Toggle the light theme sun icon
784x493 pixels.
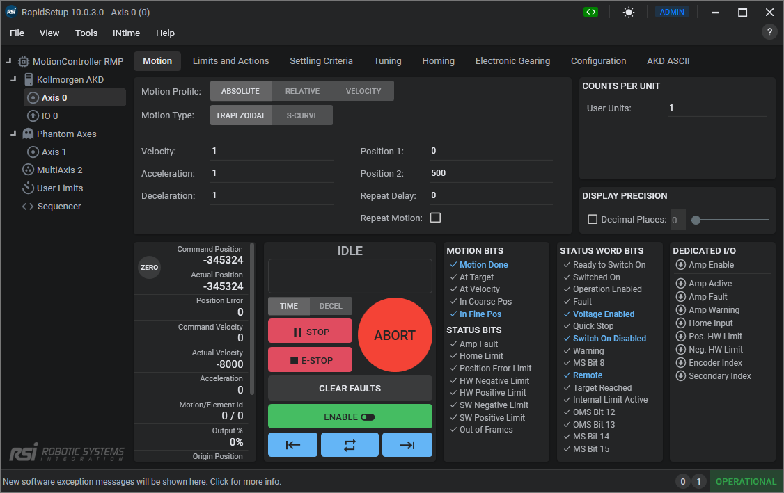tap(629, 12)
